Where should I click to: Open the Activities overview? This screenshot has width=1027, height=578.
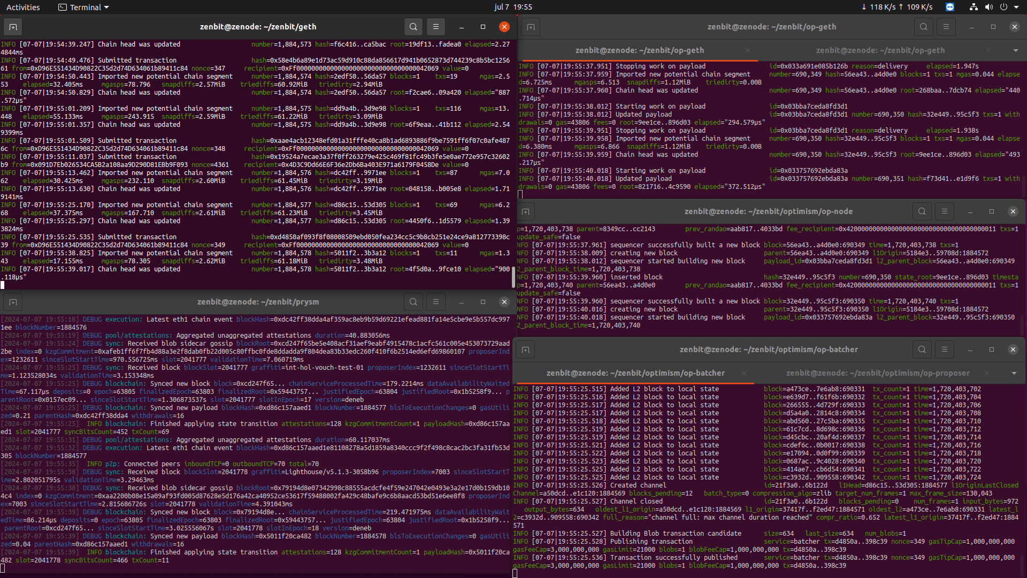click(23, 7)
